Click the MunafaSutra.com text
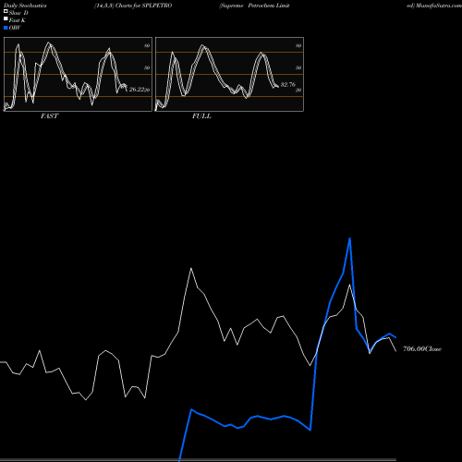 438,6
